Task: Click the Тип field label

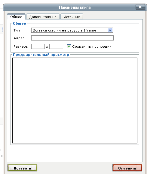Action: (x=17, y=30)
